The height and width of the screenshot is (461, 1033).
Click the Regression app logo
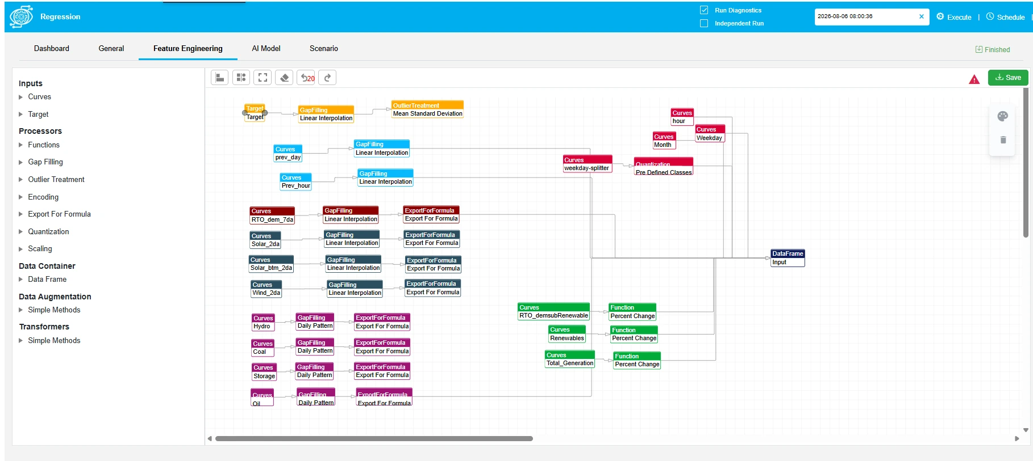click(x=21, y=16)
